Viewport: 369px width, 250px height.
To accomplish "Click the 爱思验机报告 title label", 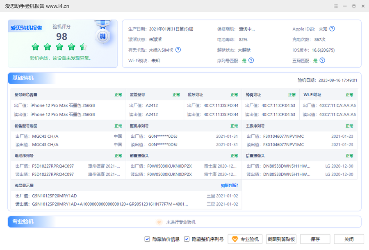I will coord(26,28).
